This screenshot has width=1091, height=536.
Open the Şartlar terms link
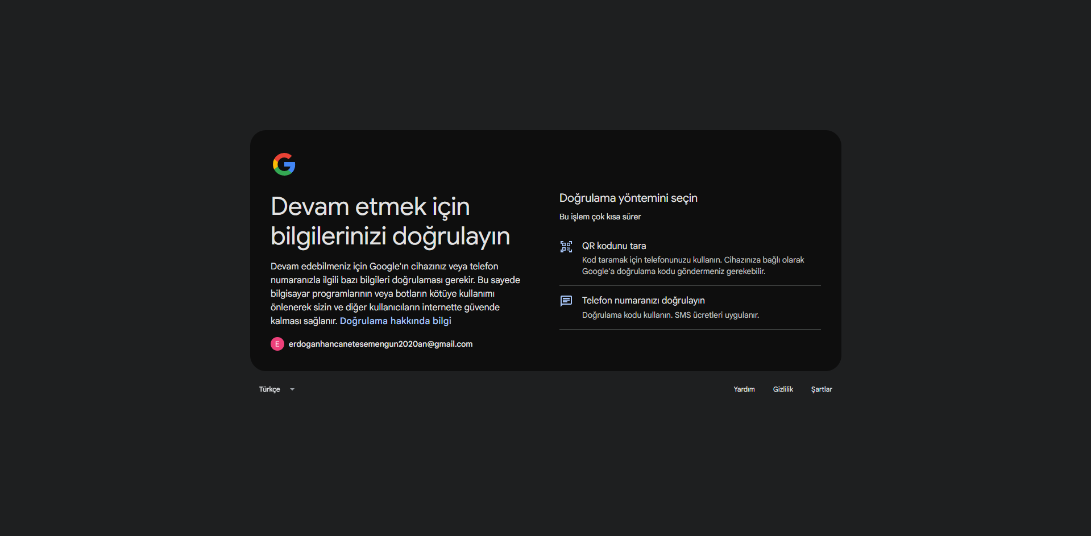click(x=822, y=389)
